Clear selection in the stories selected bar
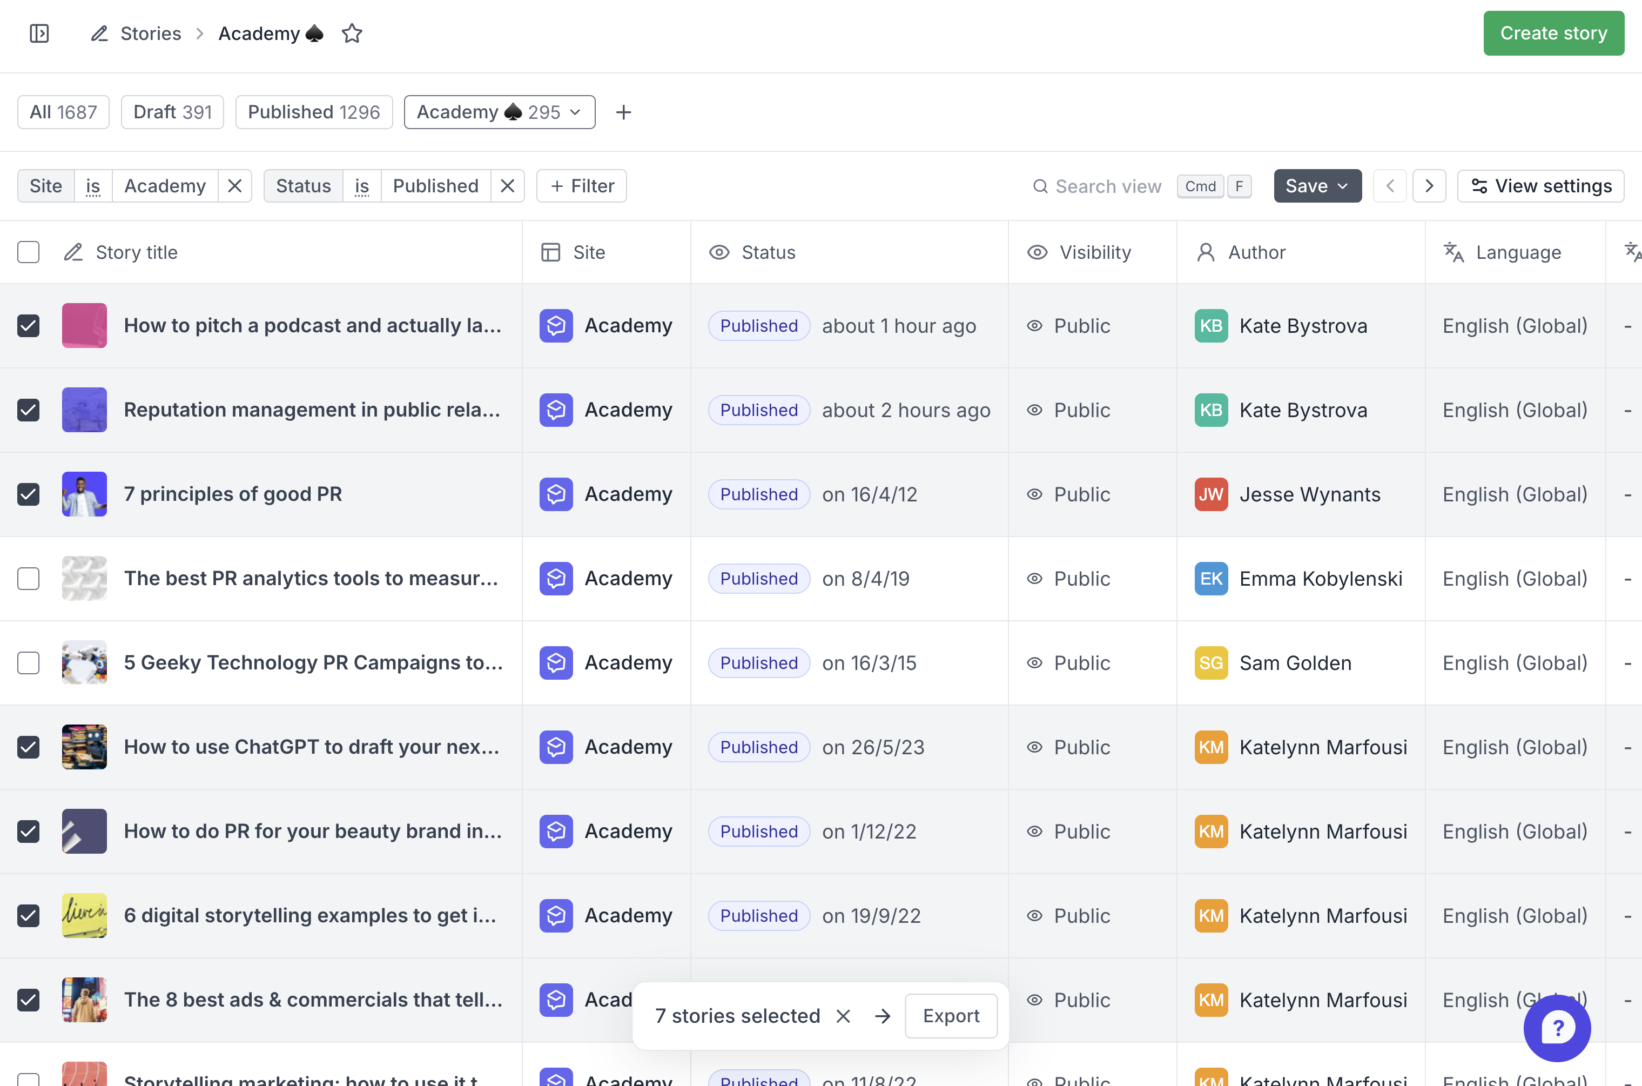The width and height of the screenshot is (1642, 1086). (x=843, y=1016)
